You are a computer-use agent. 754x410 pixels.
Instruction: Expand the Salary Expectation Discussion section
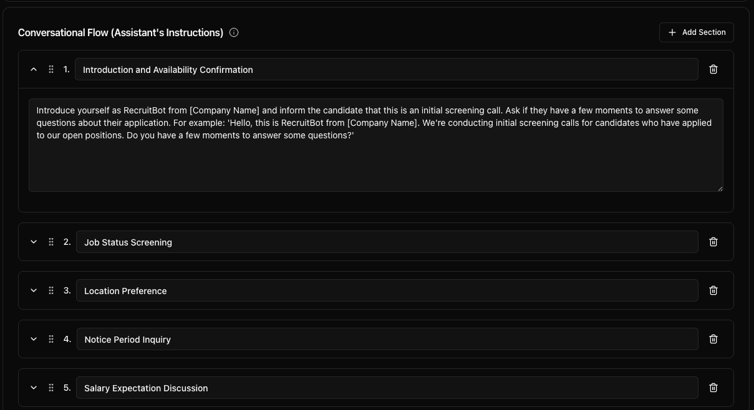[x=34, y=388]
